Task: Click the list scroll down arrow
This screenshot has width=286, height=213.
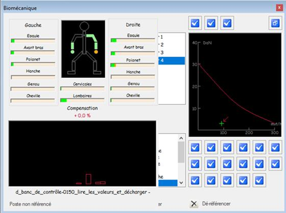Action: 181,183
